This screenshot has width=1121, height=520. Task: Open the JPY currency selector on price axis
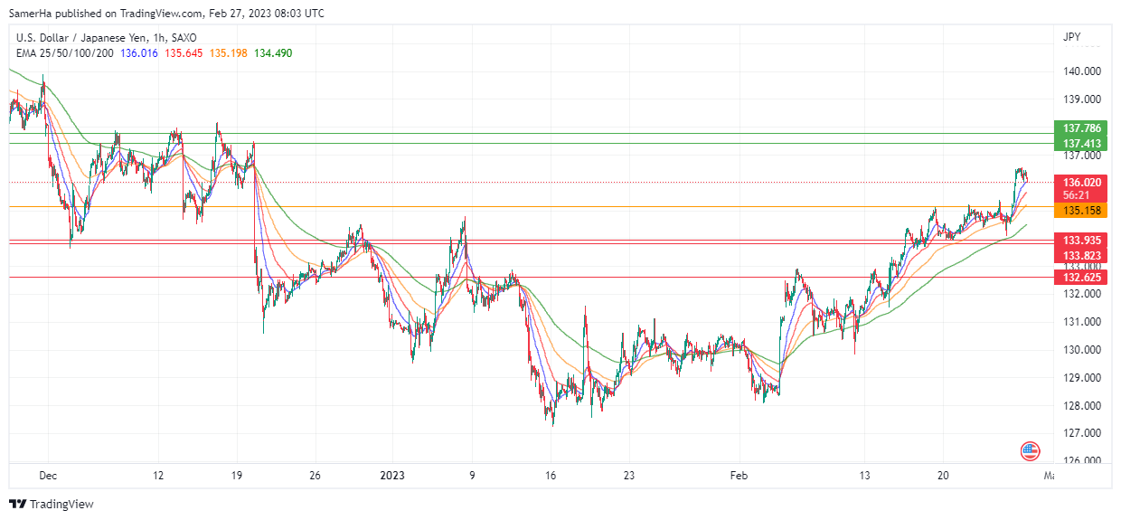pos(1071,37)
